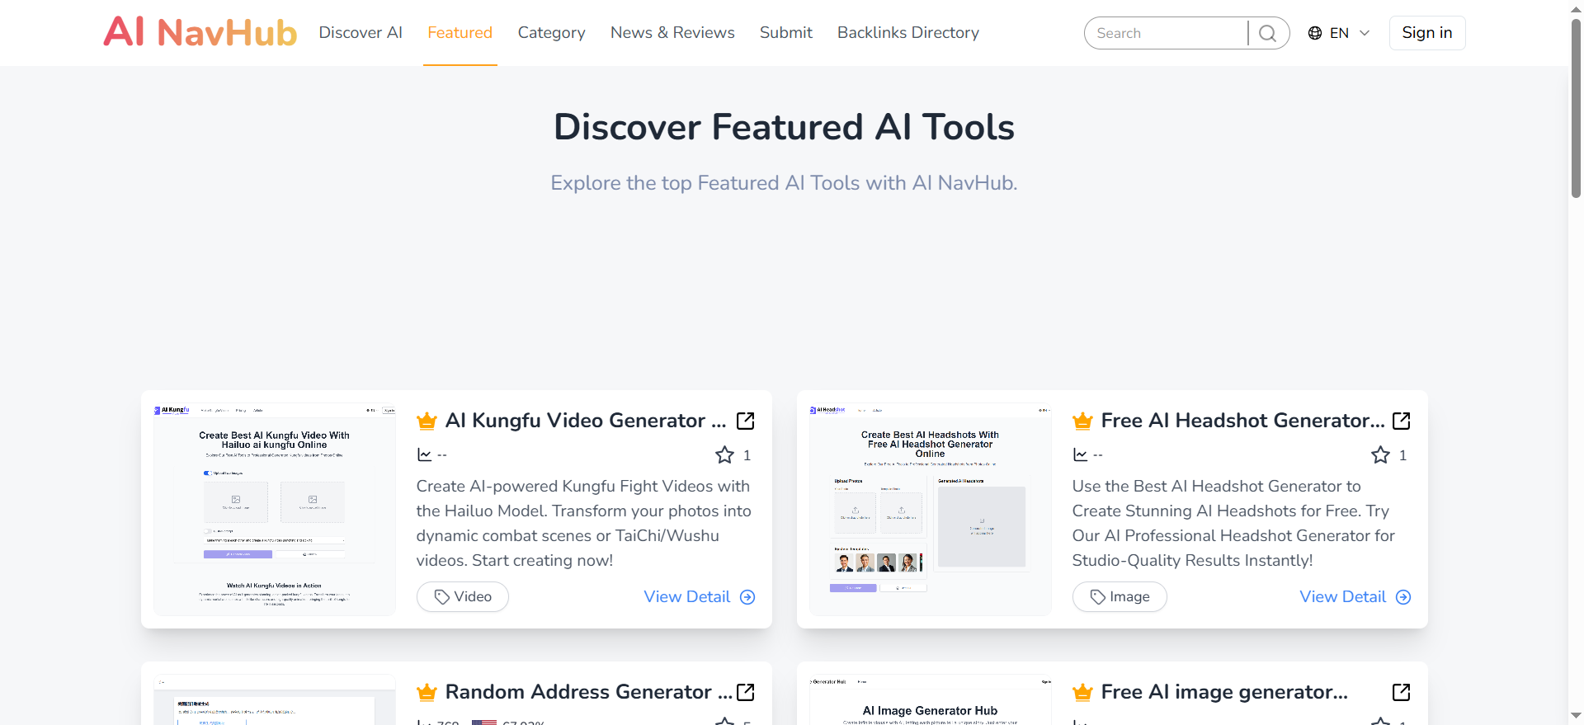Select the Video category tag
This screenshot has height=725, width=1584.
pos(463,597)
